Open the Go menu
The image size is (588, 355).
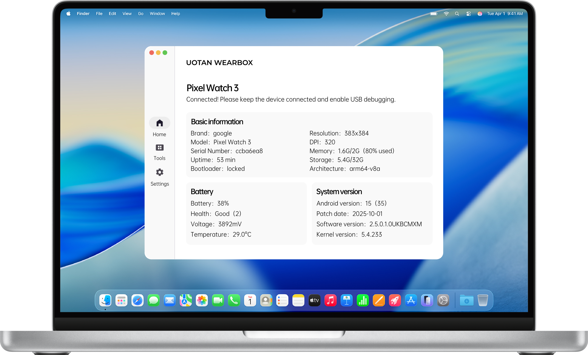pyautogui.click(x=140, y=14)
